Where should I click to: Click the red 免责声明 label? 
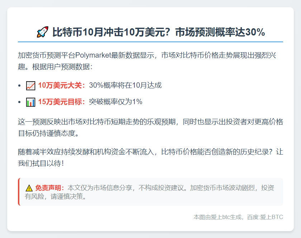tap(49, 188)
